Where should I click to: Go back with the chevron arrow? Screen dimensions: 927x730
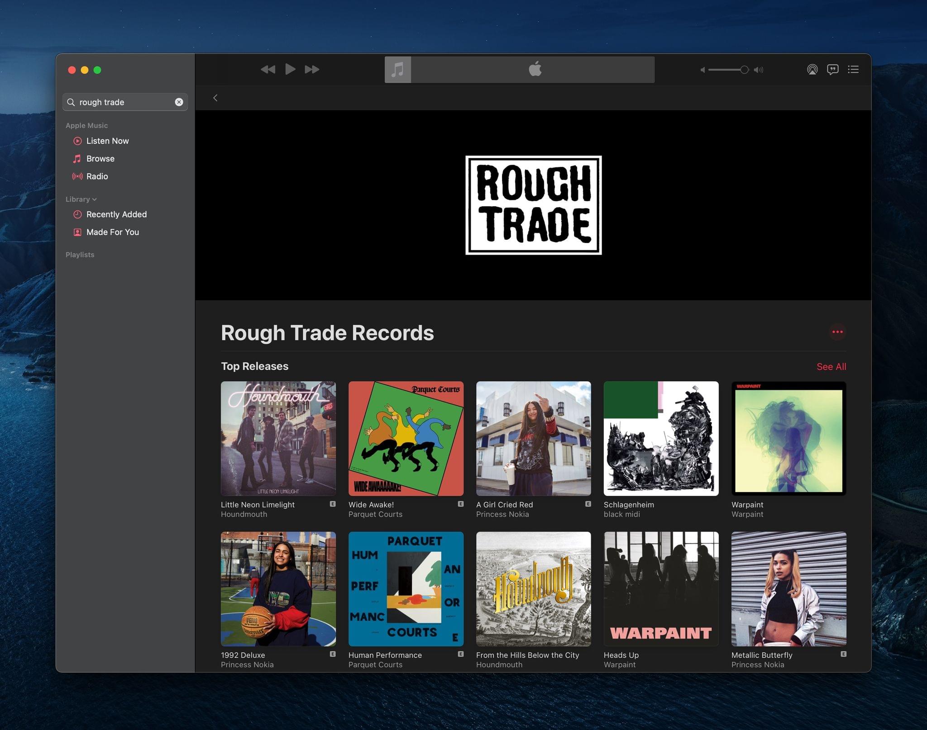pos(215,98)
